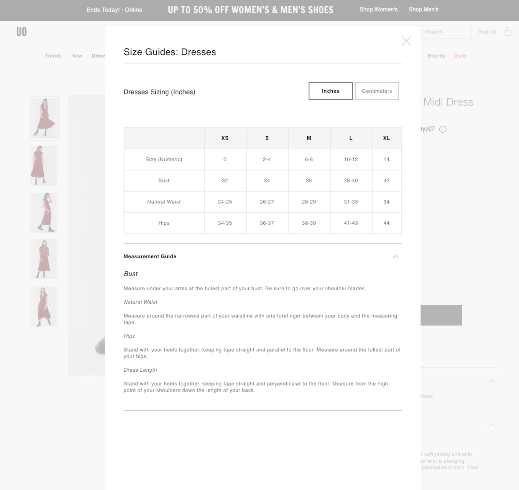Image resolution: width=519 pixels, height=490 pixels.
Task: Click the Shop Women's link
Action: pyautogui.click(x=378, y=9)
